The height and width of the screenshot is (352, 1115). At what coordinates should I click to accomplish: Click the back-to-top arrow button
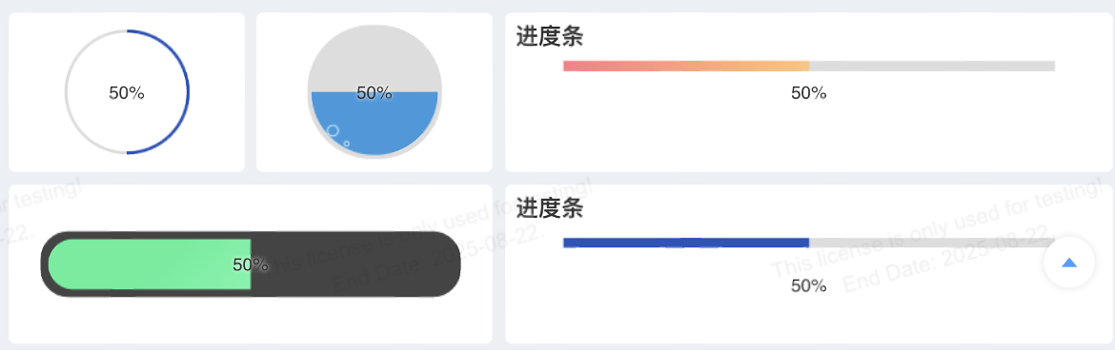pos(1068,263)
